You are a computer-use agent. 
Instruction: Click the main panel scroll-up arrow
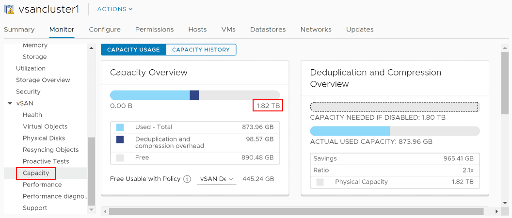coord(505,47)
